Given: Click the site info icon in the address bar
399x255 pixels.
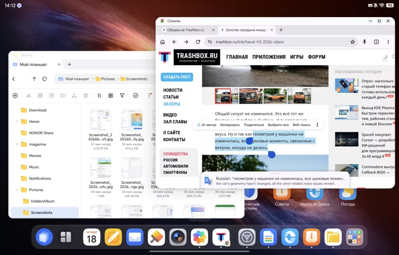Looking at the screenshot, I should click(x=210, y=42).
